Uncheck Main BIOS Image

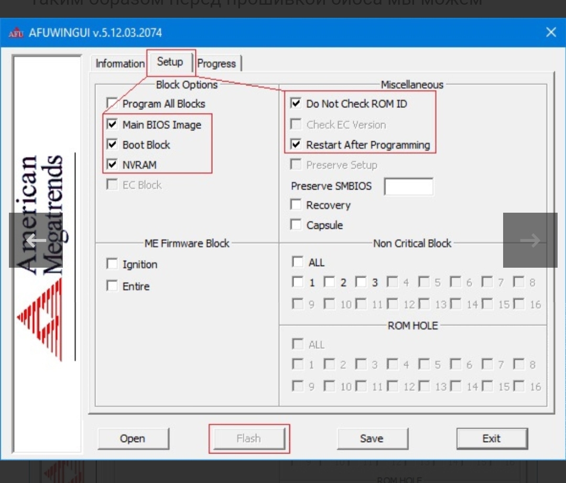pyautogui.click(x=112, y=124)
